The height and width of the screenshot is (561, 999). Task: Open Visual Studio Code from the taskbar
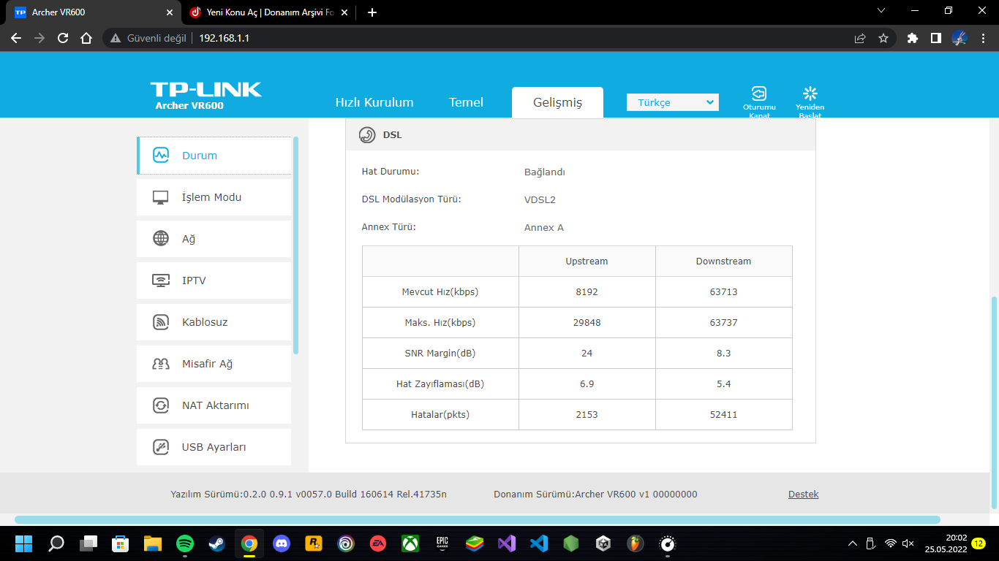[x=539, y=543]
